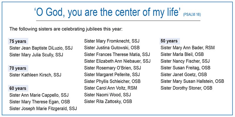
Task: Click the PSALM 16 reference text
Action: point(192,15)
